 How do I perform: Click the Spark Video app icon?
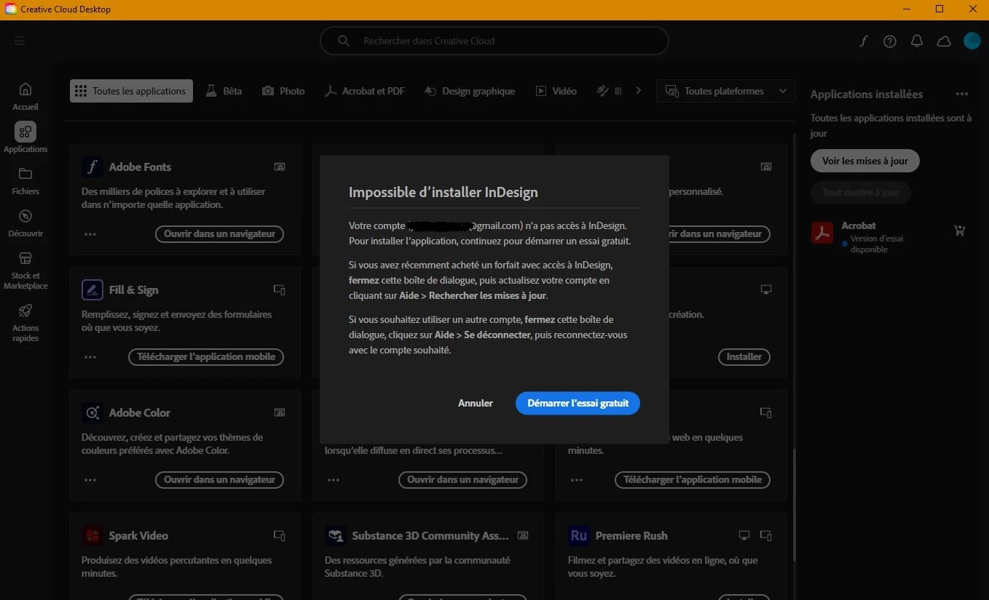92,535
